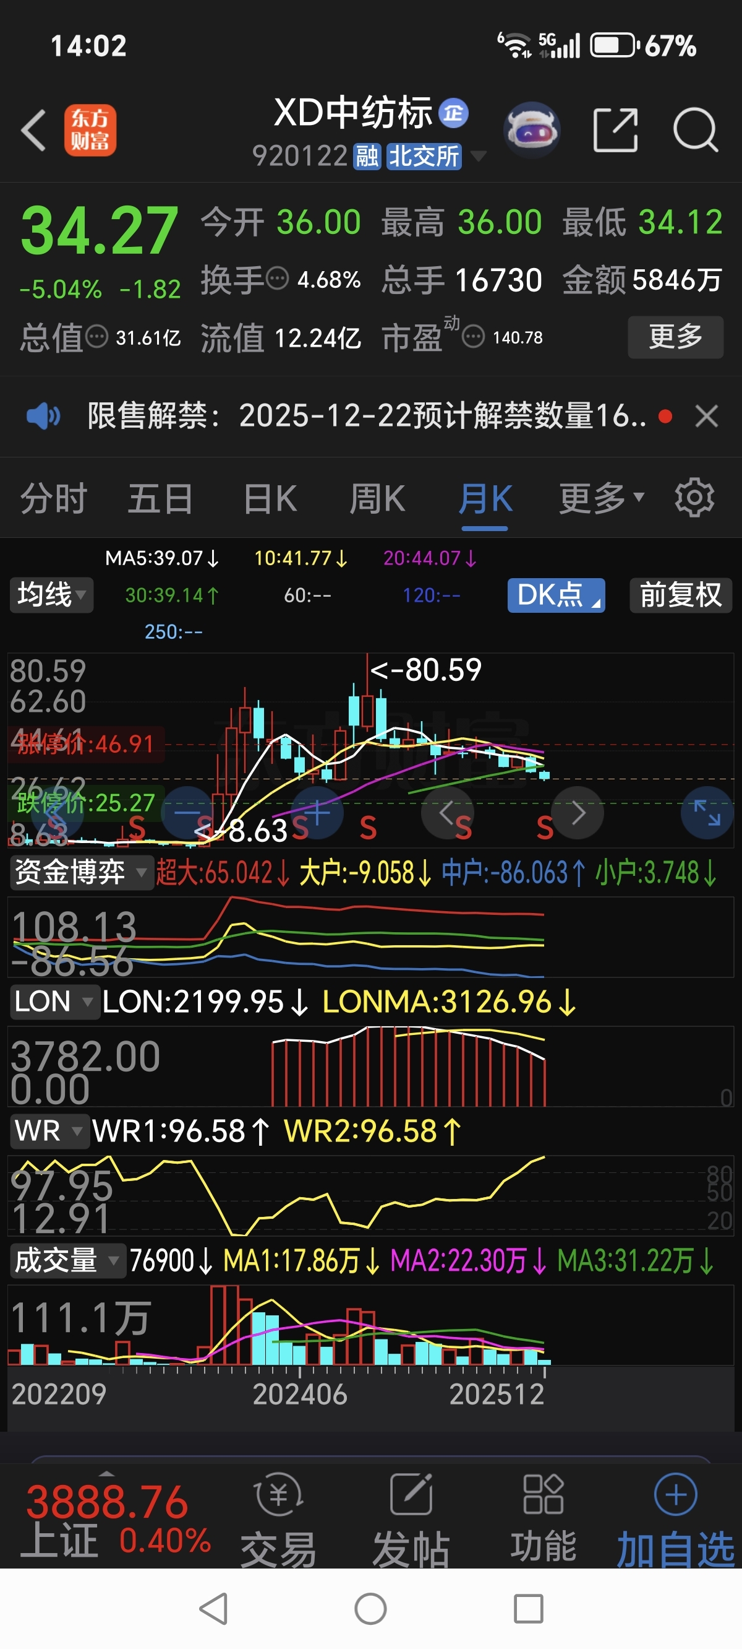Show info for 总值 market cap

coord(96,336)
